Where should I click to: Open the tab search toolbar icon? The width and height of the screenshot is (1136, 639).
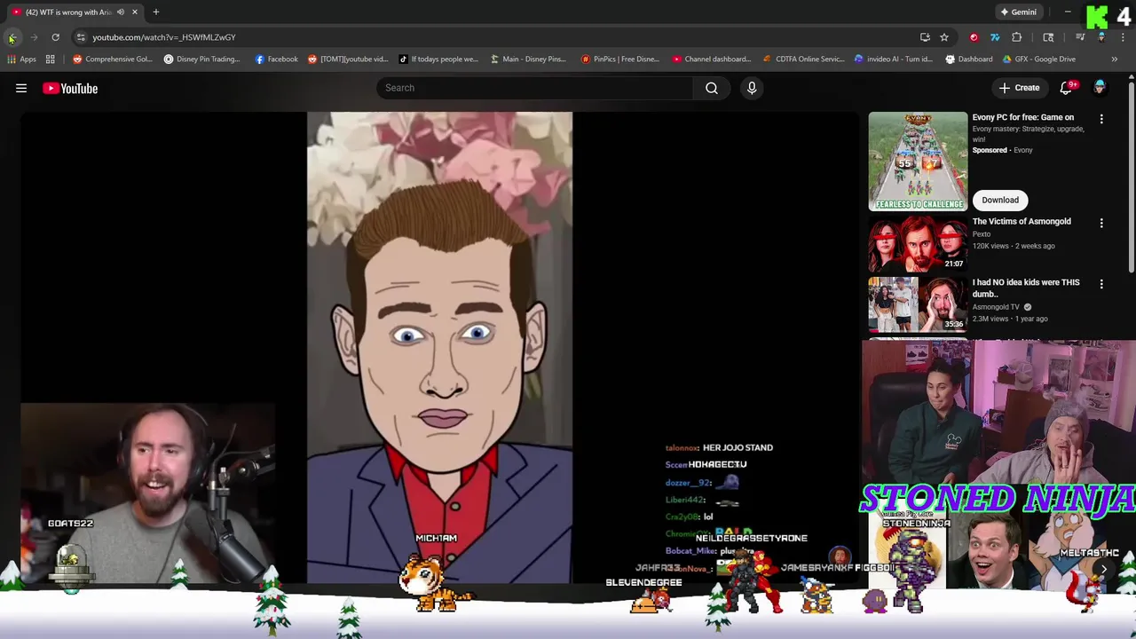[1048, 37]
